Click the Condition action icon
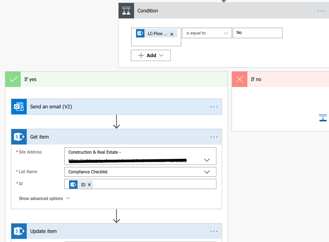This screenshot has height=242, width=329. 126,11
